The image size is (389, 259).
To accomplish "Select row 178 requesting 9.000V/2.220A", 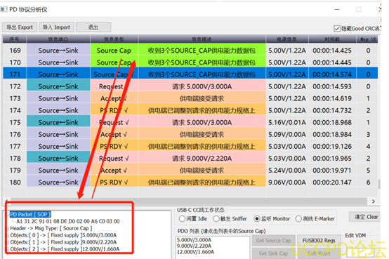I will pos(190,159).
